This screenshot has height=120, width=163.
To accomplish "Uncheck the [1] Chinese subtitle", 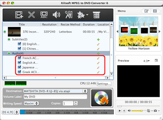I will coord(20,48).
